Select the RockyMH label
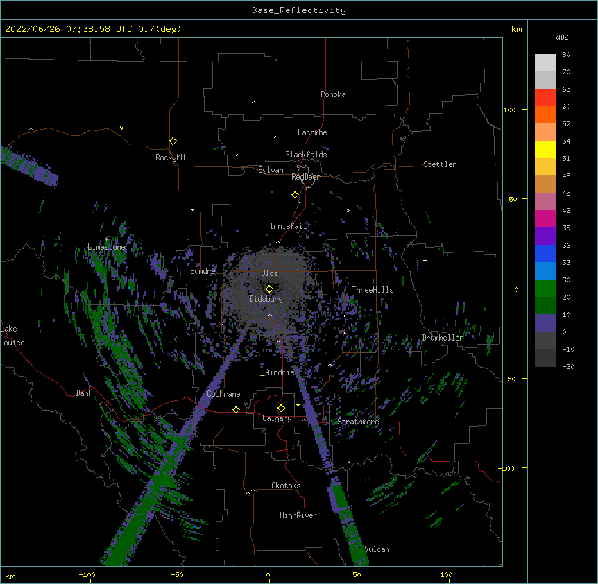This screenshot has width=598, height=584. pyautogui.click(x=170, y=157)
